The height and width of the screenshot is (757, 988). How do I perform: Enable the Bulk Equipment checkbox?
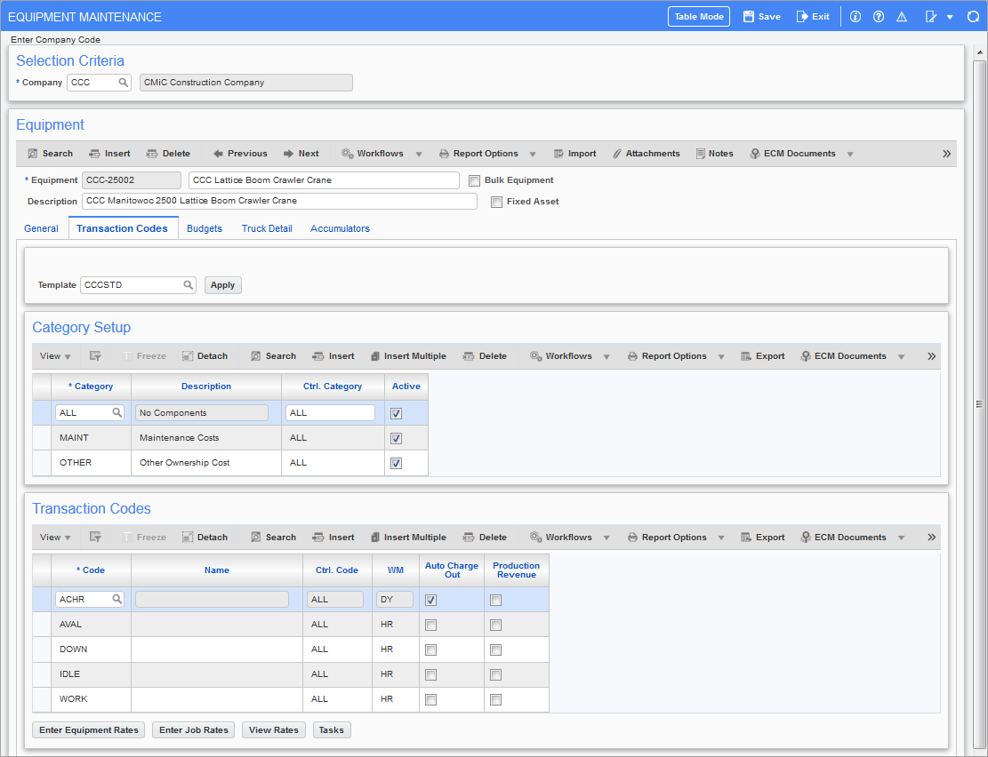click(x=475, y=180)
